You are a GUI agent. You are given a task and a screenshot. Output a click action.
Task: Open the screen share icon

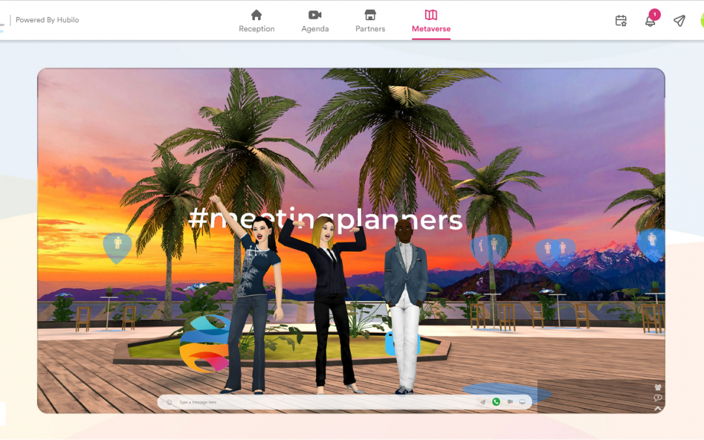[522, 402]
